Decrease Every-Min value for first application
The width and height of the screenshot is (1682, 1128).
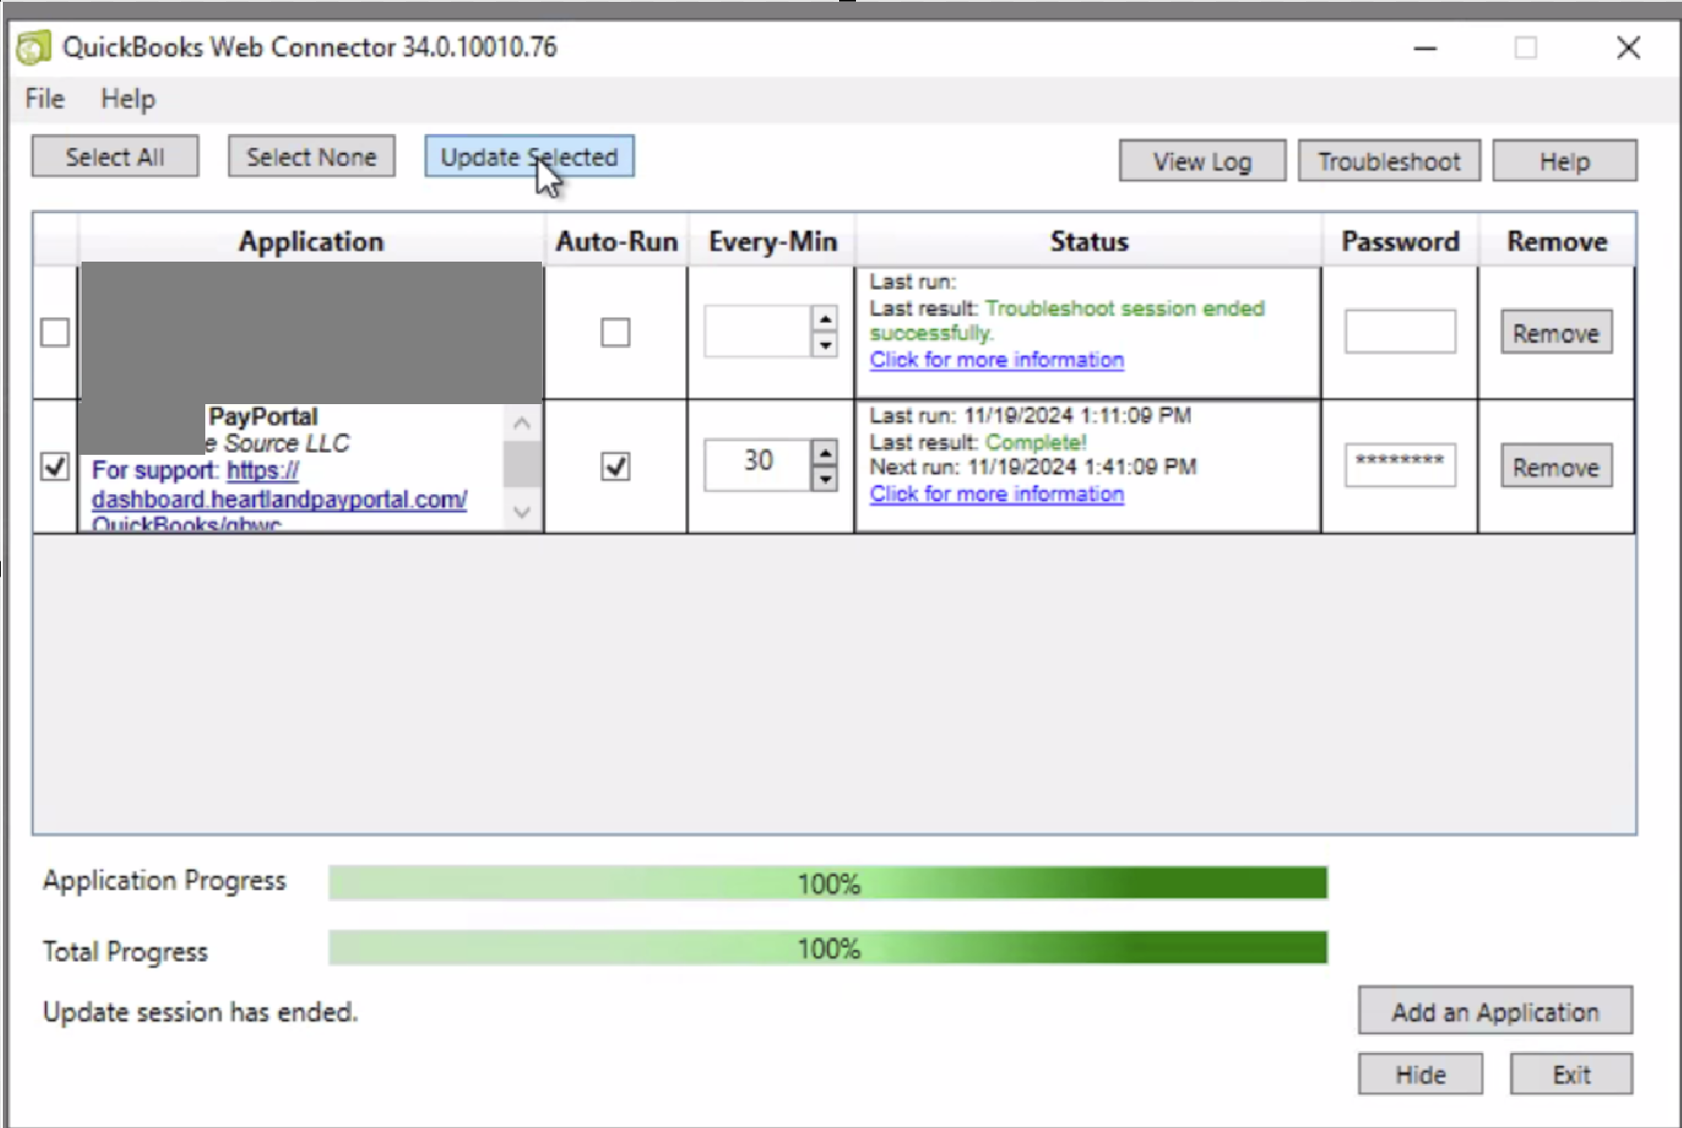click(825, 345)
